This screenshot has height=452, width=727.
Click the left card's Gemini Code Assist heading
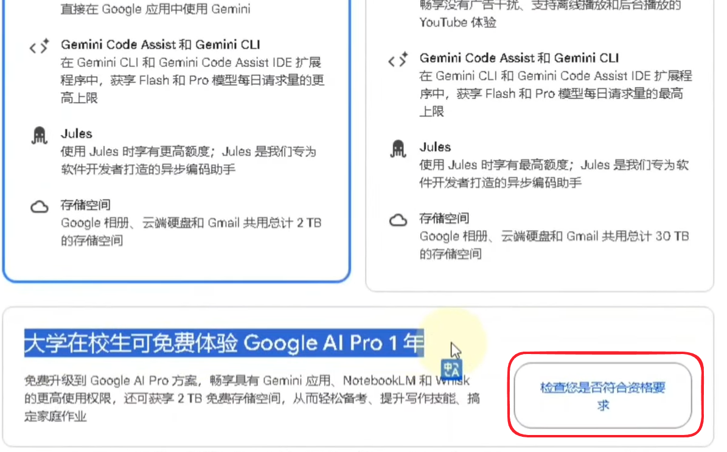pos(161,44)
